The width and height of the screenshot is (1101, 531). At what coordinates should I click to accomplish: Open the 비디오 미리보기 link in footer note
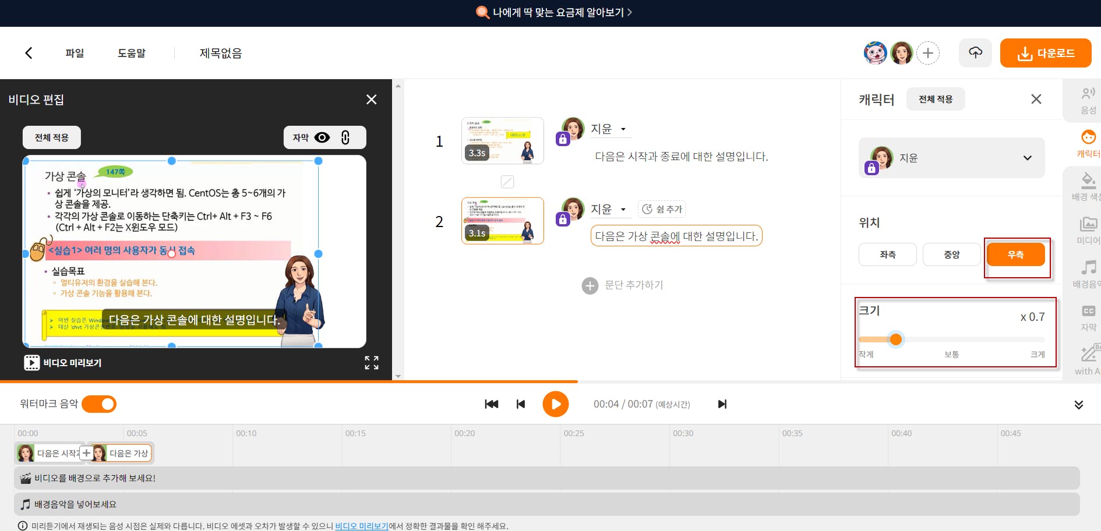pos(362,526)
